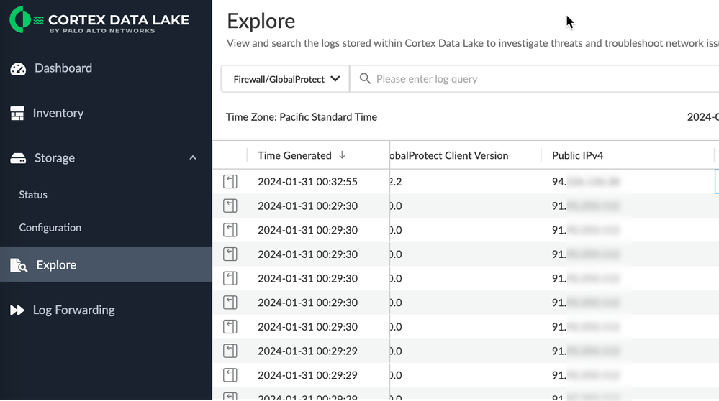
Task: Collapse the Storage section chevron
Action: 193,158
